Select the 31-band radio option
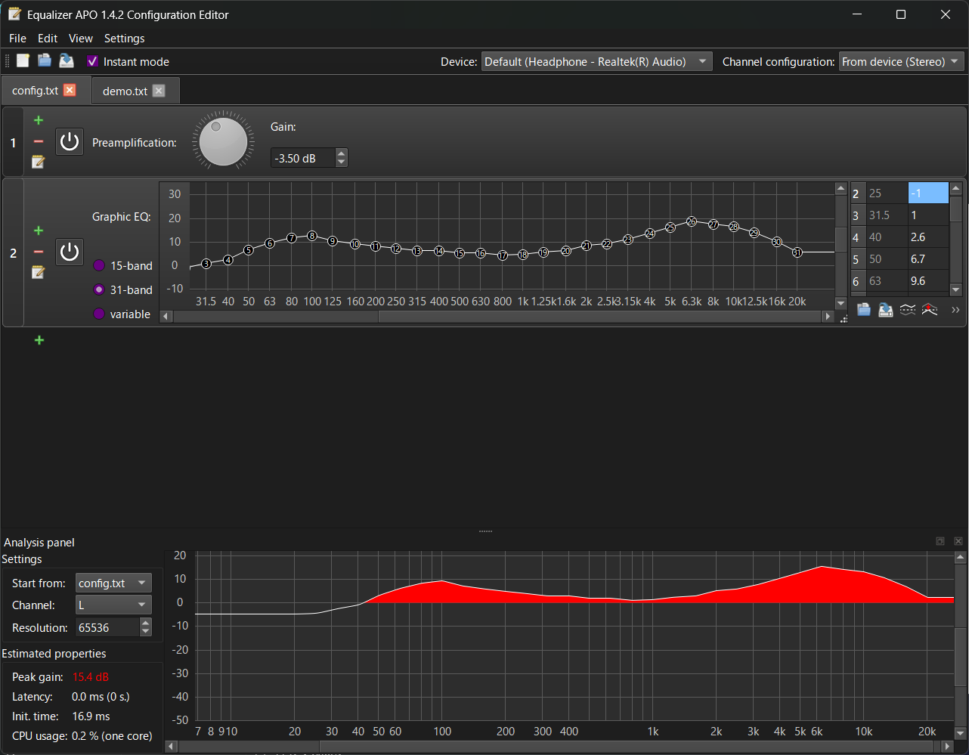This screenshot has height=755, width=969. (99, 289)
